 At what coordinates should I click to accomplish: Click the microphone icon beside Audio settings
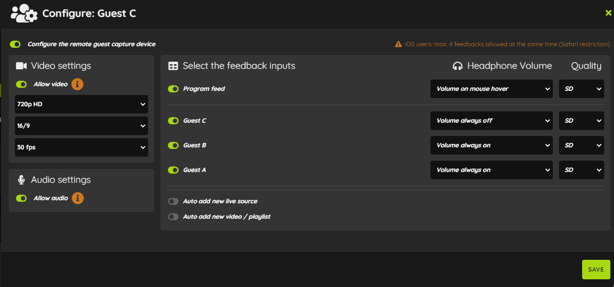coord(21,180)
